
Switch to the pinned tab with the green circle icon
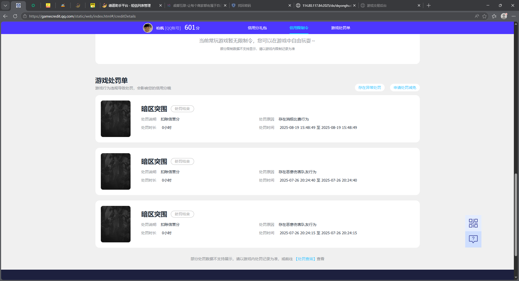pos(33,5)
